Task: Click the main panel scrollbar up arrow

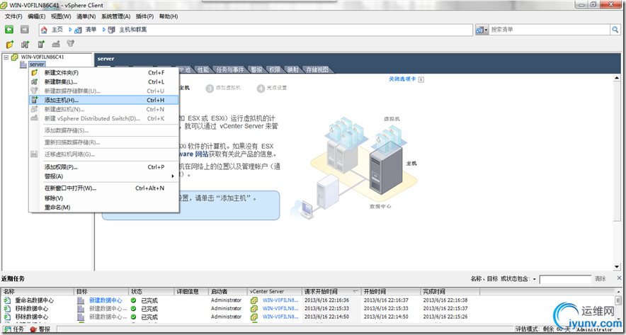Action: point(618,77)
